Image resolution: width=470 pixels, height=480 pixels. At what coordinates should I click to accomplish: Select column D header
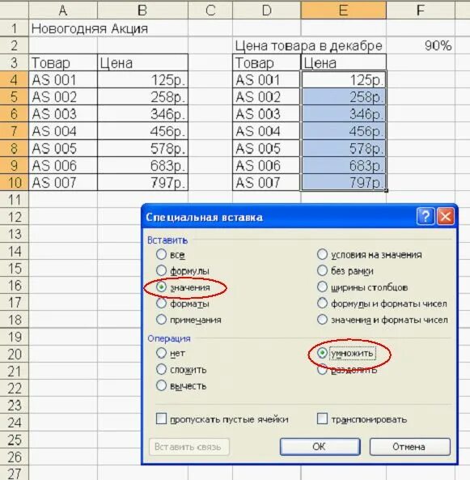(266, 10)
